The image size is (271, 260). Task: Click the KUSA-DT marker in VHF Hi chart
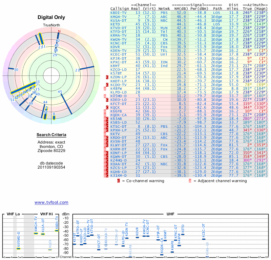(x=43, y=234)
